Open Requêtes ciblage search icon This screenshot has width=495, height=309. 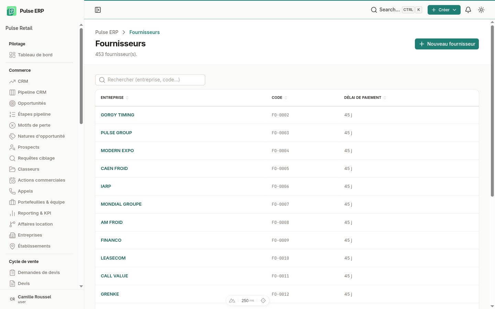click(x=12, y=158)
